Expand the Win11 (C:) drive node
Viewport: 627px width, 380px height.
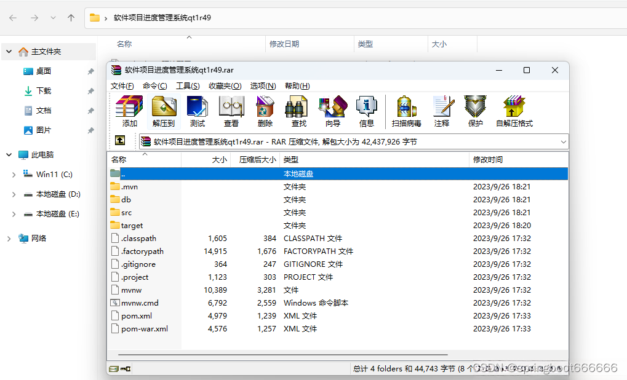[14, 175]
